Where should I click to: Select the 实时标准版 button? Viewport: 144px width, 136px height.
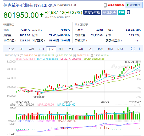pyautogui.click(x=92, y=12)
